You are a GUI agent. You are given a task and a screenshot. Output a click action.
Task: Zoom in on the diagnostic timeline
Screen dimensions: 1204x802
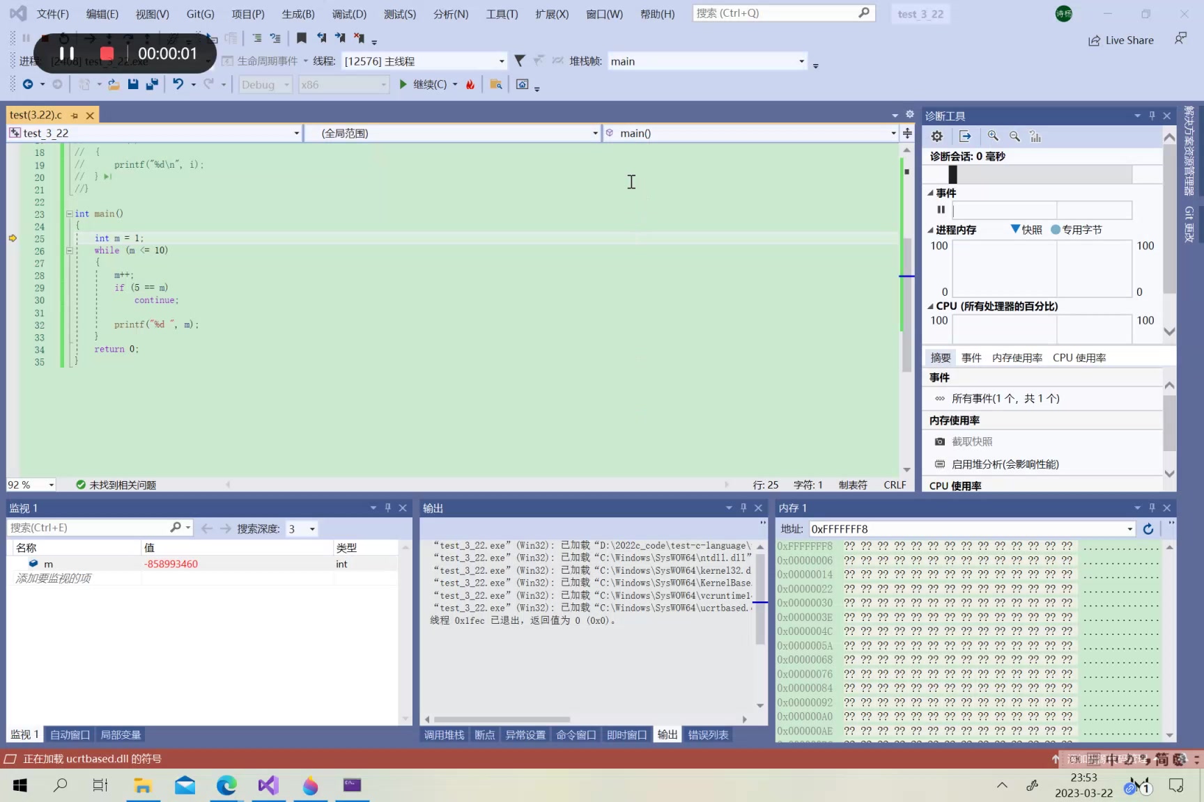pyautogui.click(x=993, y=136)
